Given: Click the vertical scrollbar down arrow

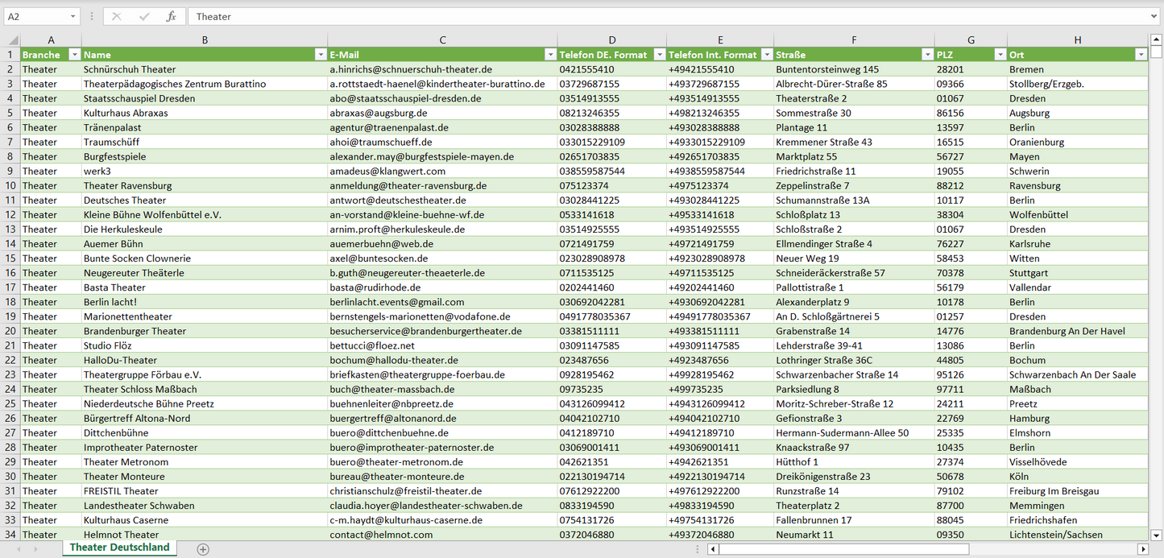Looking at the screenshot, I should 1157,534.
